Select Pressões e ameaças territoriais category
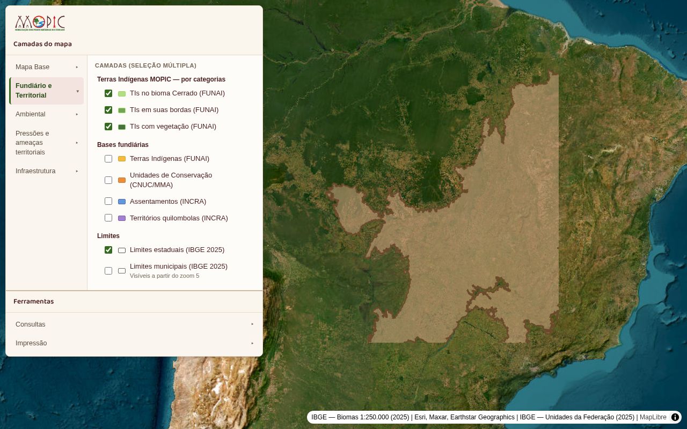 [x=47, y=143]
